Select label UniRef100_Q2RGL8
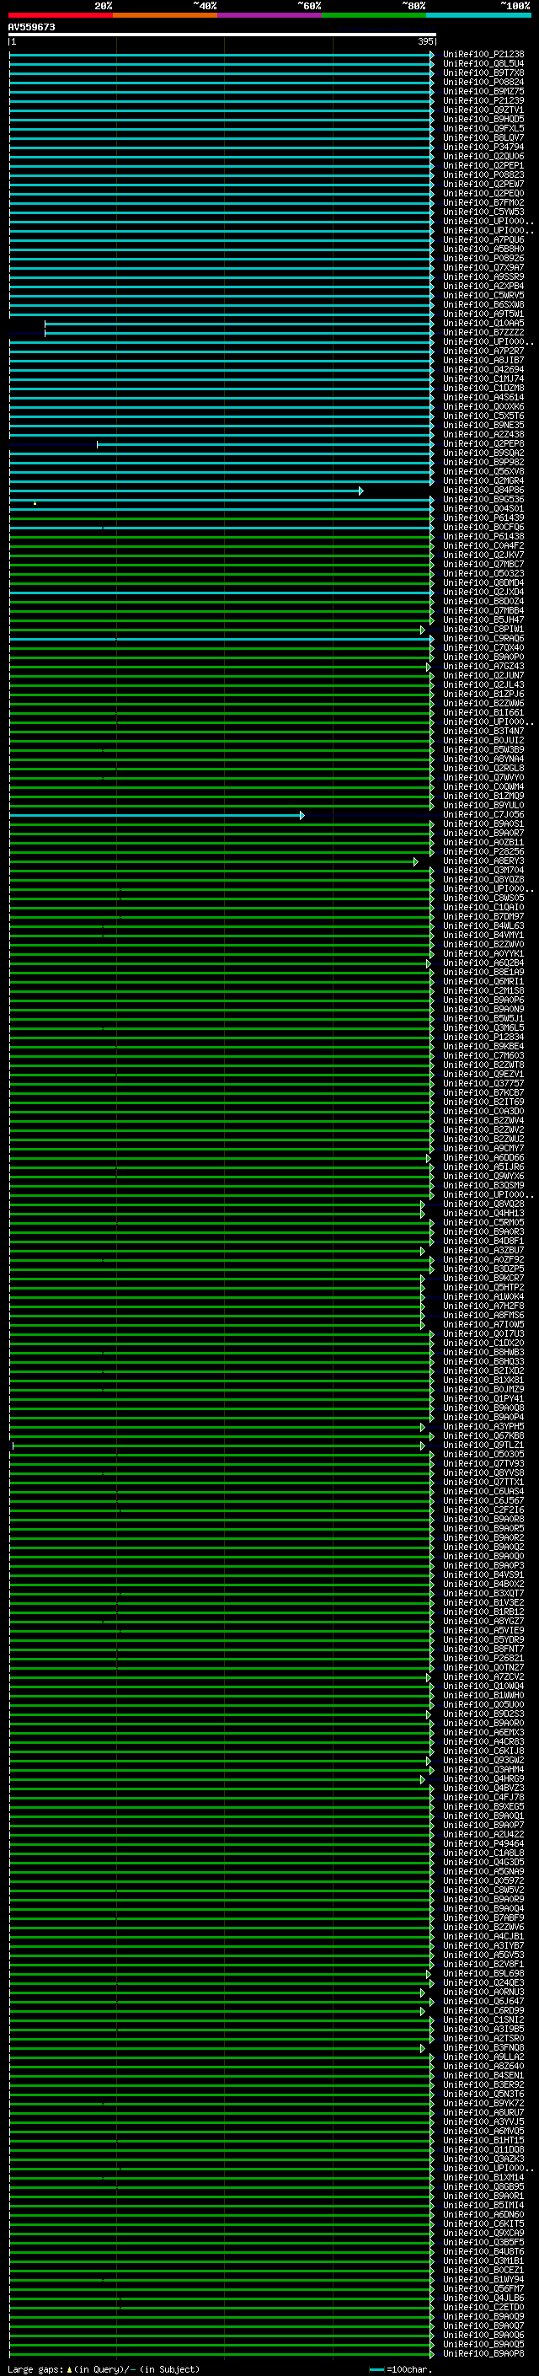This screenshot has height=2376, width=539. [483, 769]
